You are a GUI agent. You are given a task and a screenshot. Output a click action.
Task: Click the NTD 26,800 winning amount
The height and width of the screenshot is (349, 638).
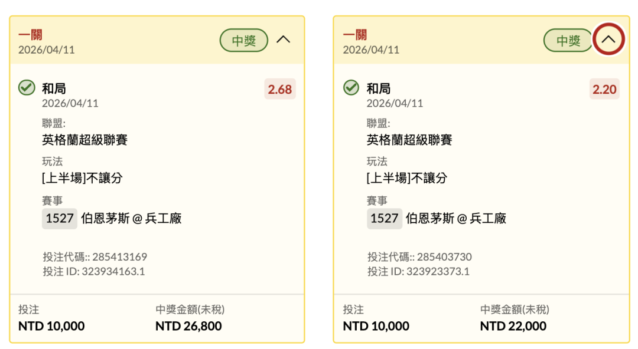(188, 326)
